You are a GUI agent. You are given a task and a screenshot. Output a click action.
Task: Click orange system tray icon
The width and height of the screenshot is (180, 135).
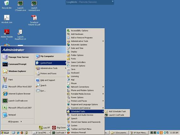click(161, 133)
